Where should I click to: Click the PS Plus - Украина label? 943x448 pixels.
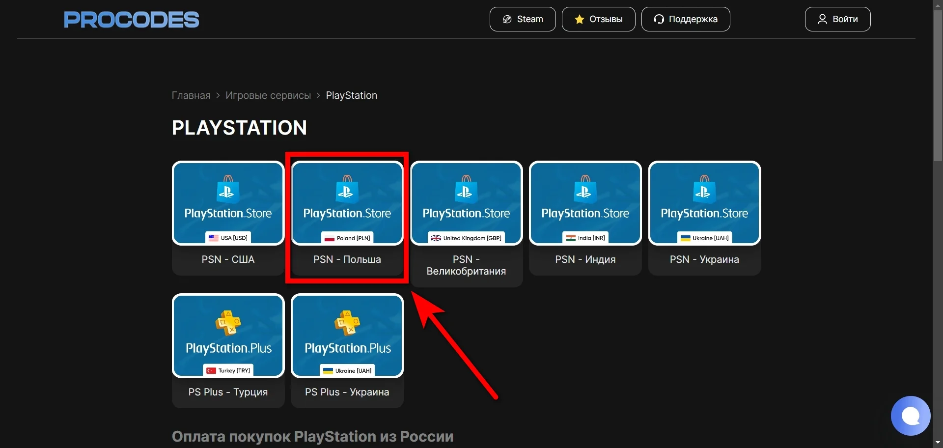click(347, 392)
